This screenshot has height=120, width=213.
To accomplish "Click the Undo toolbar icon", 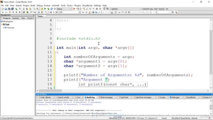I will tap(16, 9).
